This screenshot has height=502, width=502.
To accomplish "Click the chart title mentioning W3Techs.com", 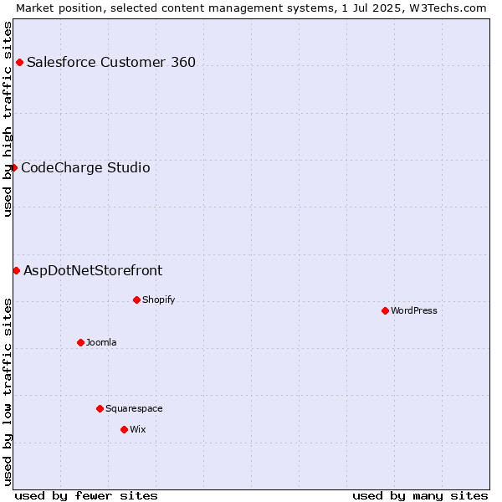I will (251, 8).
